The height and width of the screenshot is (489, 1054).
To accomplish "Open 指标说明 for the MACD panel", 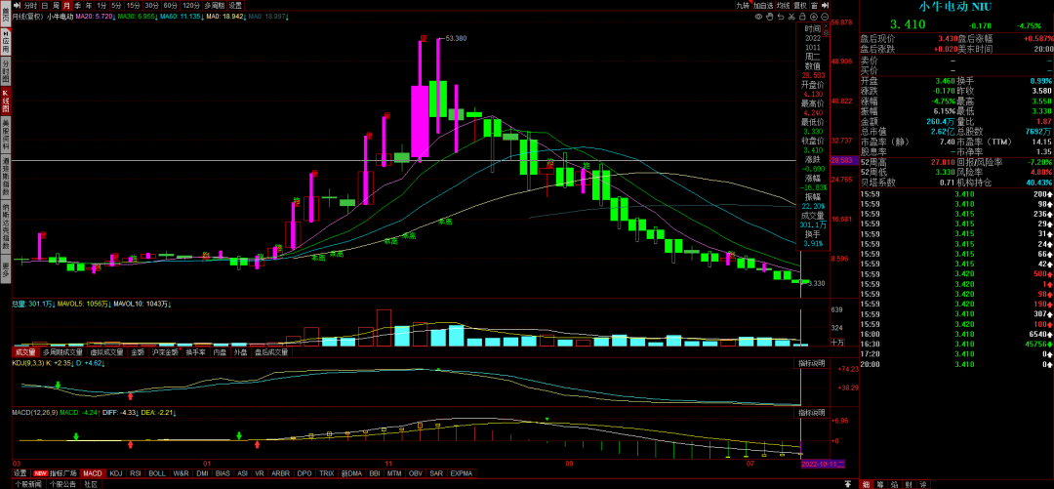I will (812, 413).
